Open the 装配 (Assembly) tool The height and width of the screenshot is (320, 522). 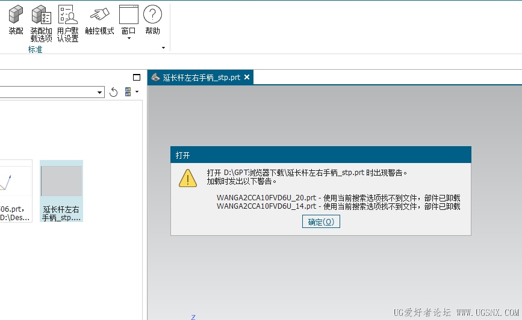pos(16,20)
